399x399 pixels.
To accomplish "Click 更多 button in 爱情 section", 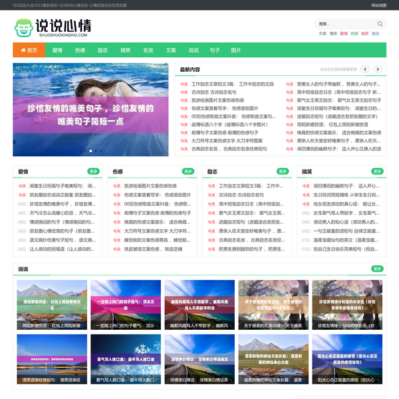I will [93, 172].
